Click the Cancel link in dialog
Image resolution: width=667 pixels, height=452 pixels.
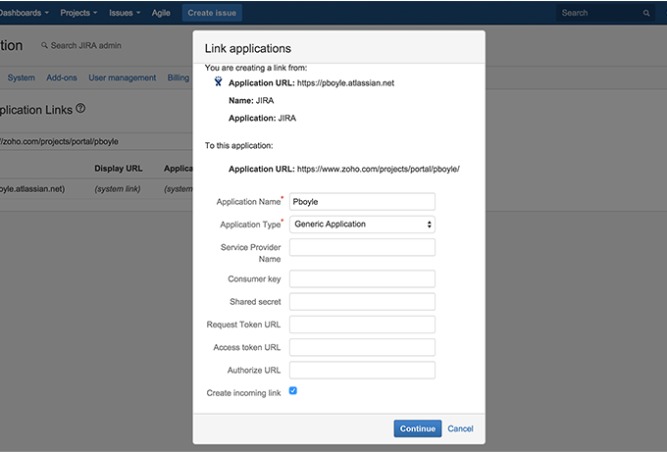(460, 428)
